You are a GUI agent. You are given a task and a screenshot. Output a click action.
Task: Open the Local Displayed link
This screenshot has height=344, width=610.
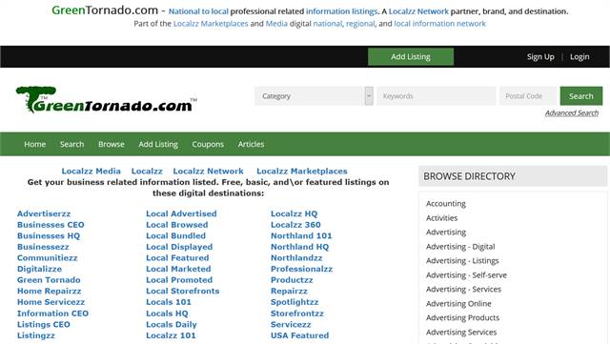tap(179, 247)
